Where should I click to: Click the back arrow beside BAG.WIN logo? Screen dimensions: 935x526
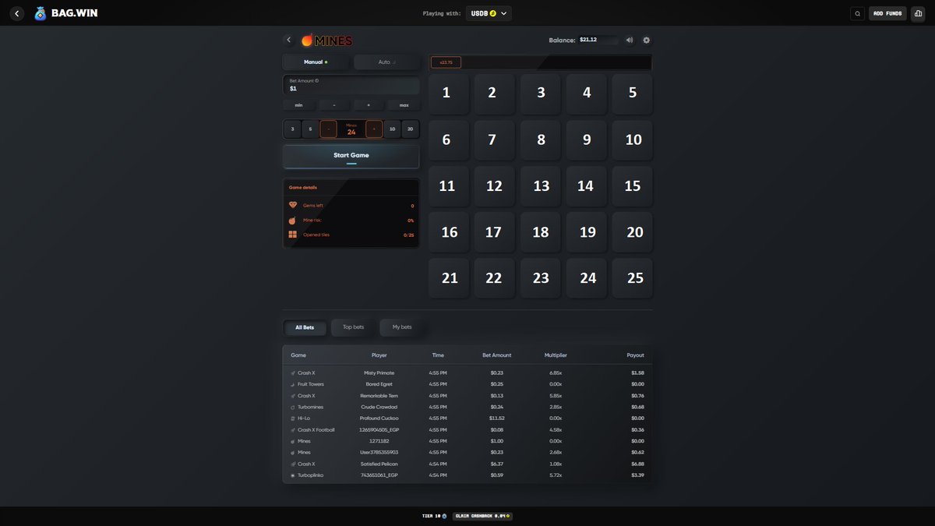click(17, 13)
